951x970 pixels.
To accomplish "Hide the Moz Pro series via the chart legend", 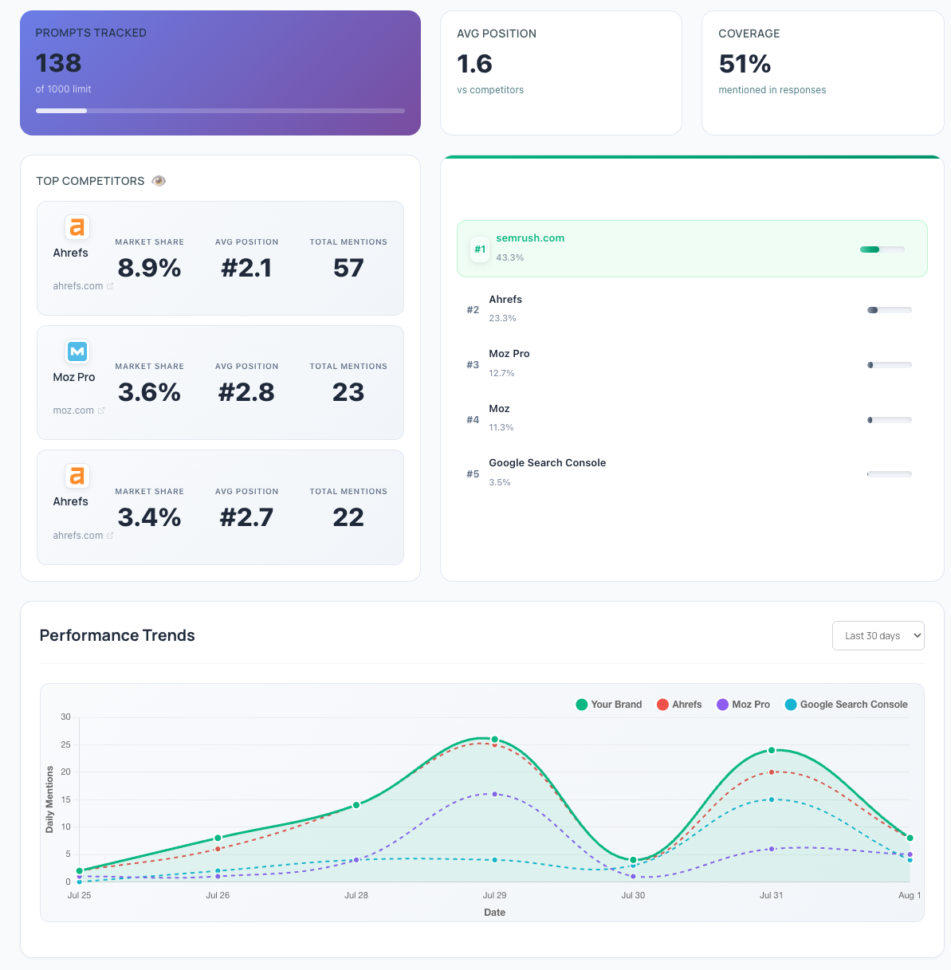I will coord(743,705).
